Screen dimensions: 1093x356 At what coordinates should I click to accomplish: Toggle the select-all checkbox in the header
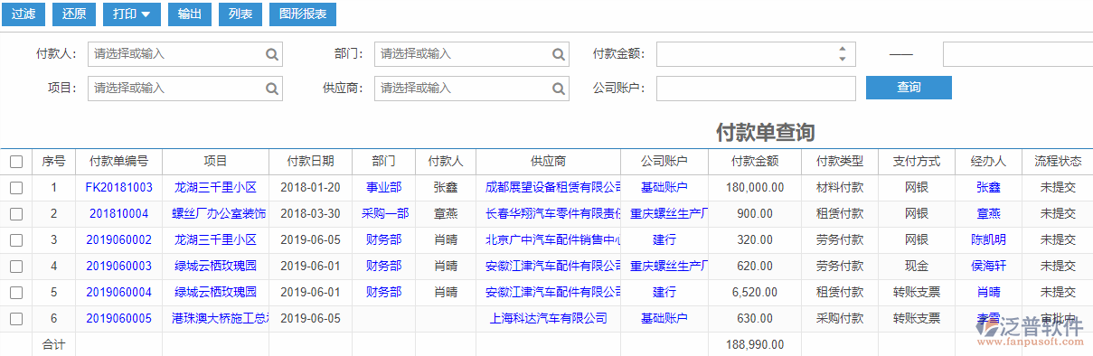(x=15, y=162)
